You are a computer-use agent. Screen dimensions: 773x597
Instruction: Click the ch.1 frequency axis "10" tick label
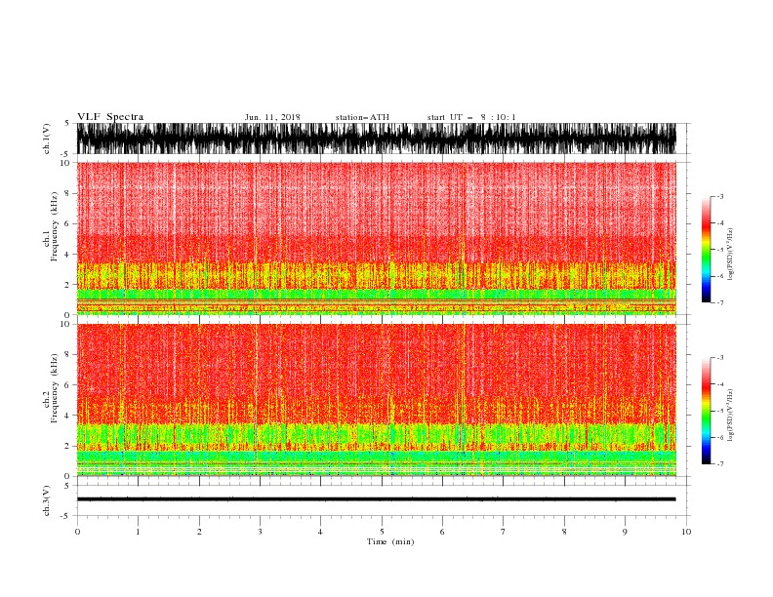(65, 163)
